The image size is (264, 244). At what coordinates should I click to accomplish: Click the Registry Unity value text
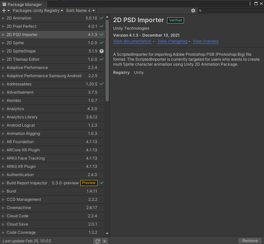(x=139, y=73)
